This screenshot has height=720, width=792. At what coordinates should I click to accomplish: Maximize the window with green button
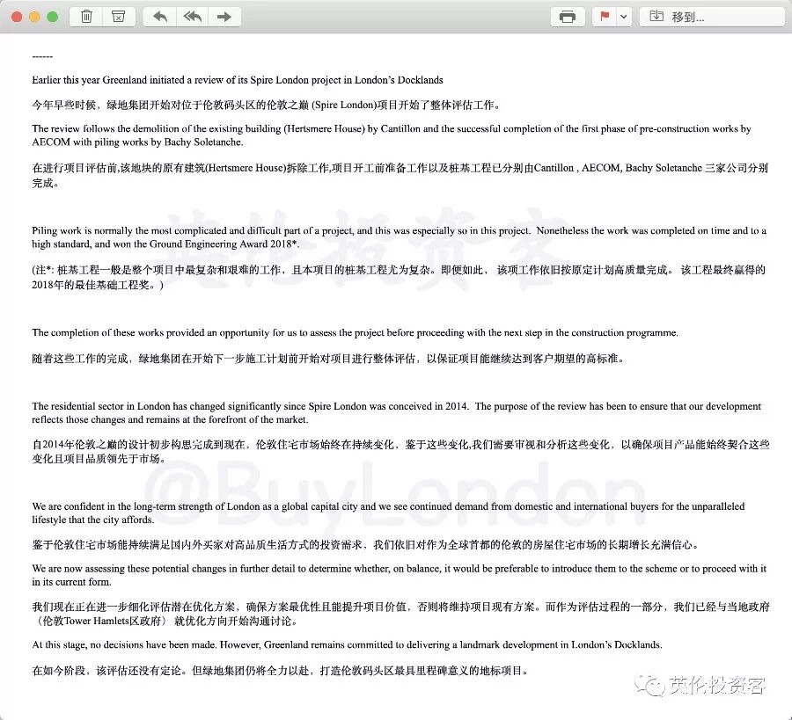point(52,17)
